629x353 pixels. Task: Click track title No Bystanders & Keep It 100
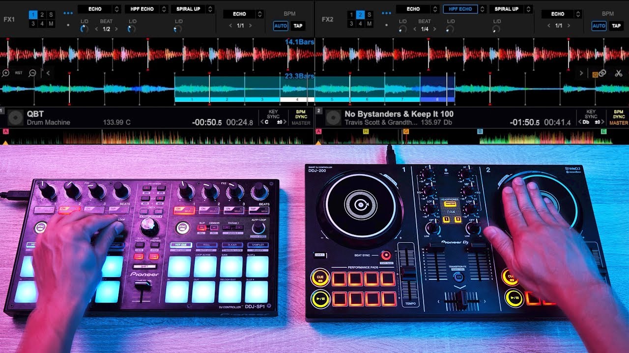(x=399, y=114)
